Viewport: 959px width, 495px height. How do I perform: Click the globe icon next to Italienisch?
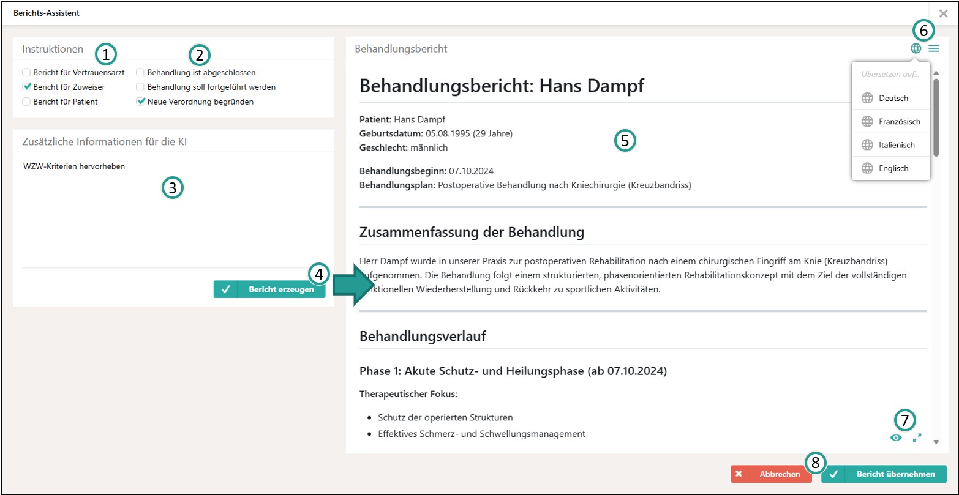click(x=867, y=145)
